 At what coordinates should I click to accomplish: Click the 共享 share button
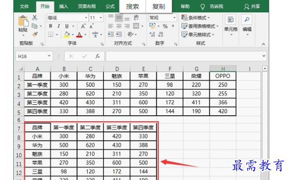[x=252, y=6]
